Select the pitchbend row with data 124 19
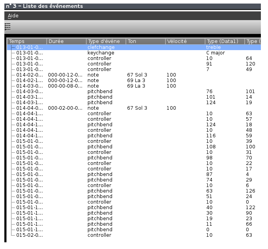Image resolution: width=268 pixels, height=249 pixels. (x=134, y=103)
